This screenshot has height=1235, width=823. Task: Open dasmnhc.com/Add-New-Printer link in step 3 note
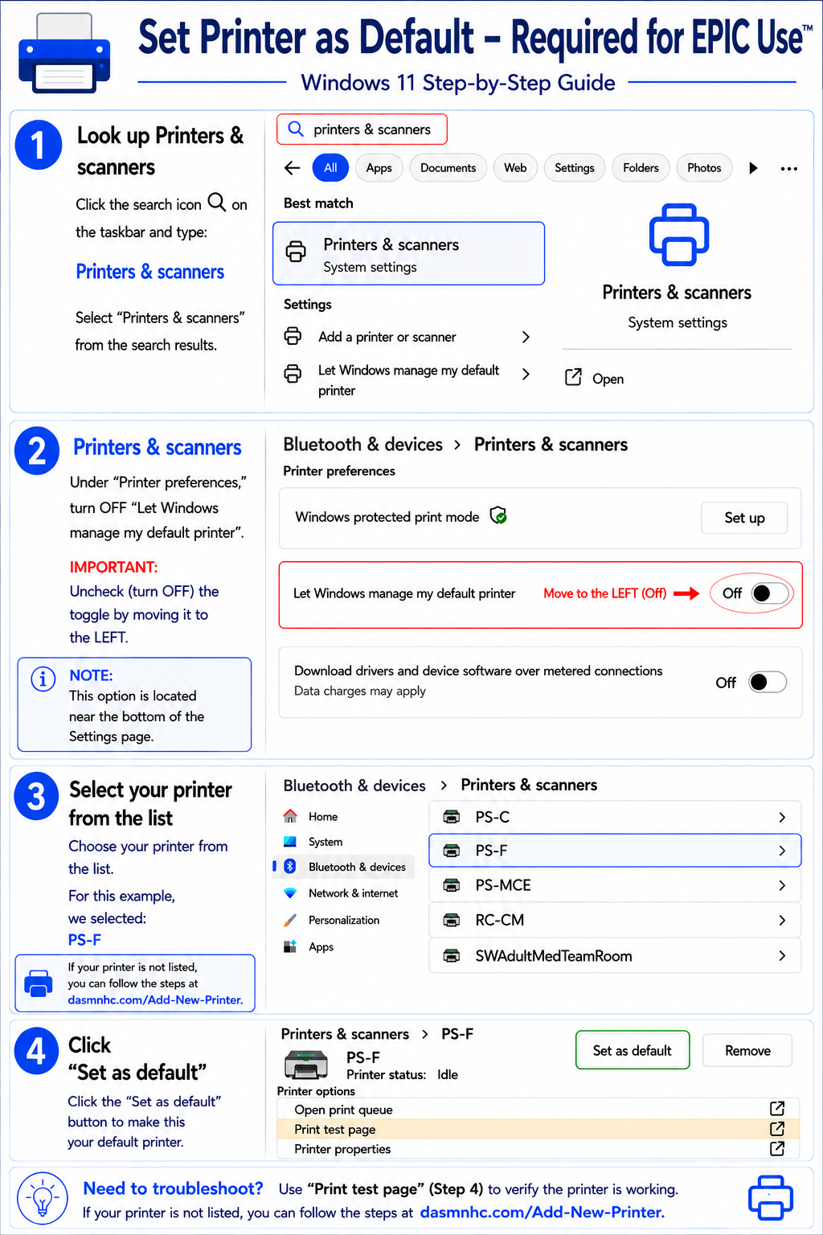(155, 999)
